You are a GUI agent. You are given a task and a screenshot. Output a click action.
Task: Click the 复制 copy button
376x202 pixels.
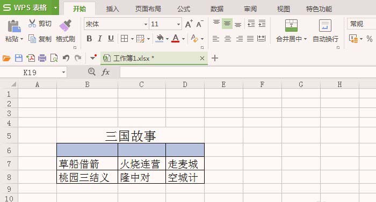click(40, 39)
